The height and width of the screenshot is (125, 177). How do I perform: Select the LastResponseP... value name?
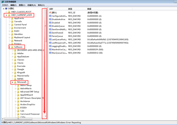[59, 43]
